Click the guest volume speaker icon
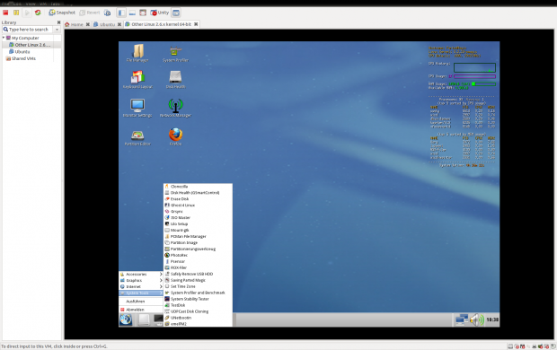557x350 pixels. 477,319
